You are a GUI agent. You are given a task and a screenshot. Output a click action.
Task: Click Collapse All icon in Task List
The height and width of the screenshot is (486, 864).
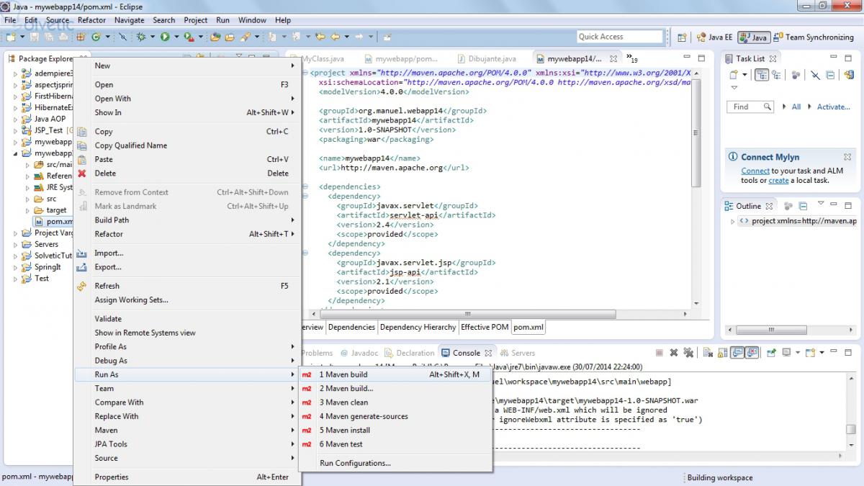click(x=830, y=74)
